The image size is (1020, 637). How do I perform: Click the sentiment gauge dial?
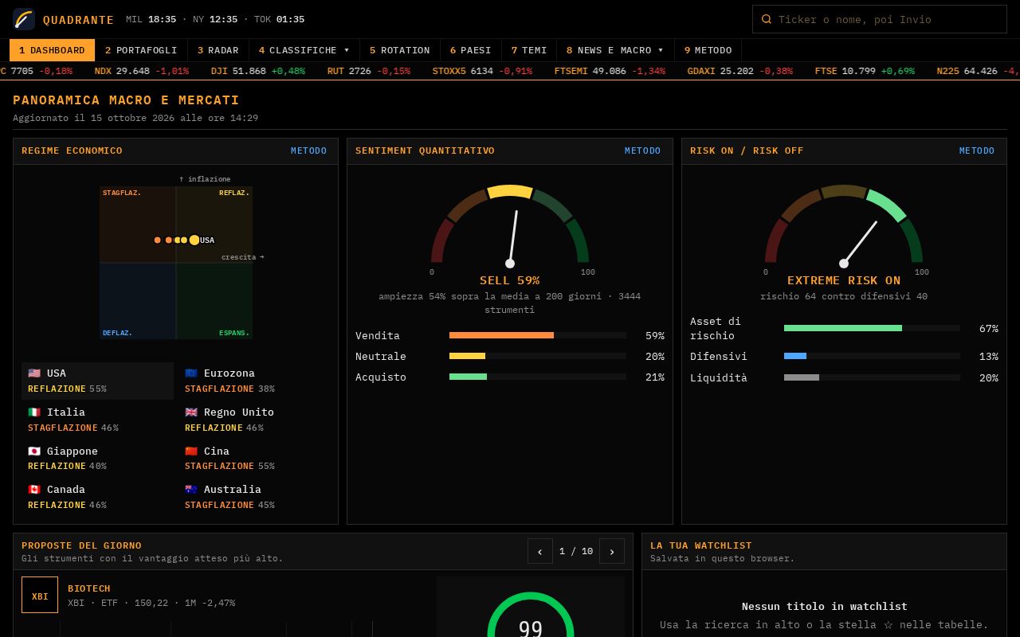coord(510,227)
